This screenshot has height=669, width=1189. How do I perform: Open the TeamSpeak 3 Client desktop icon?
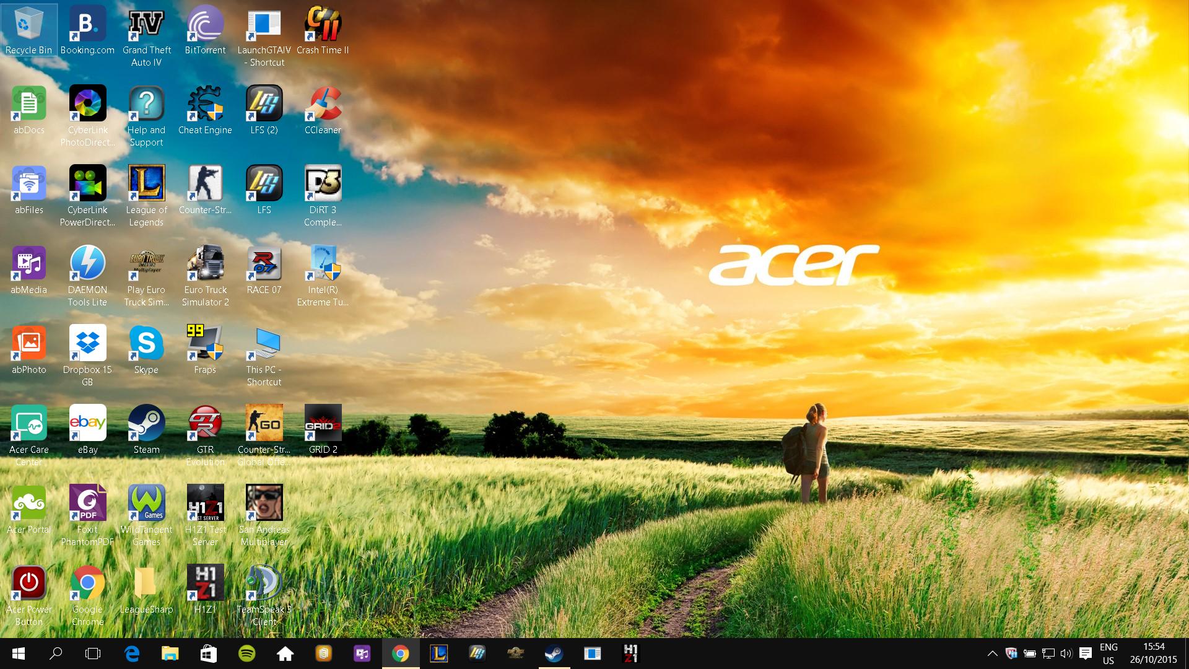264,596
